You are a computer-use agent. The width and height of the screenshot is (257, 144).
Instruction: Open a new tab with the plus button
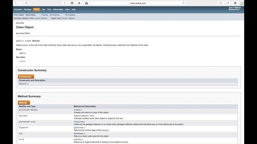(x=242, y=4)
